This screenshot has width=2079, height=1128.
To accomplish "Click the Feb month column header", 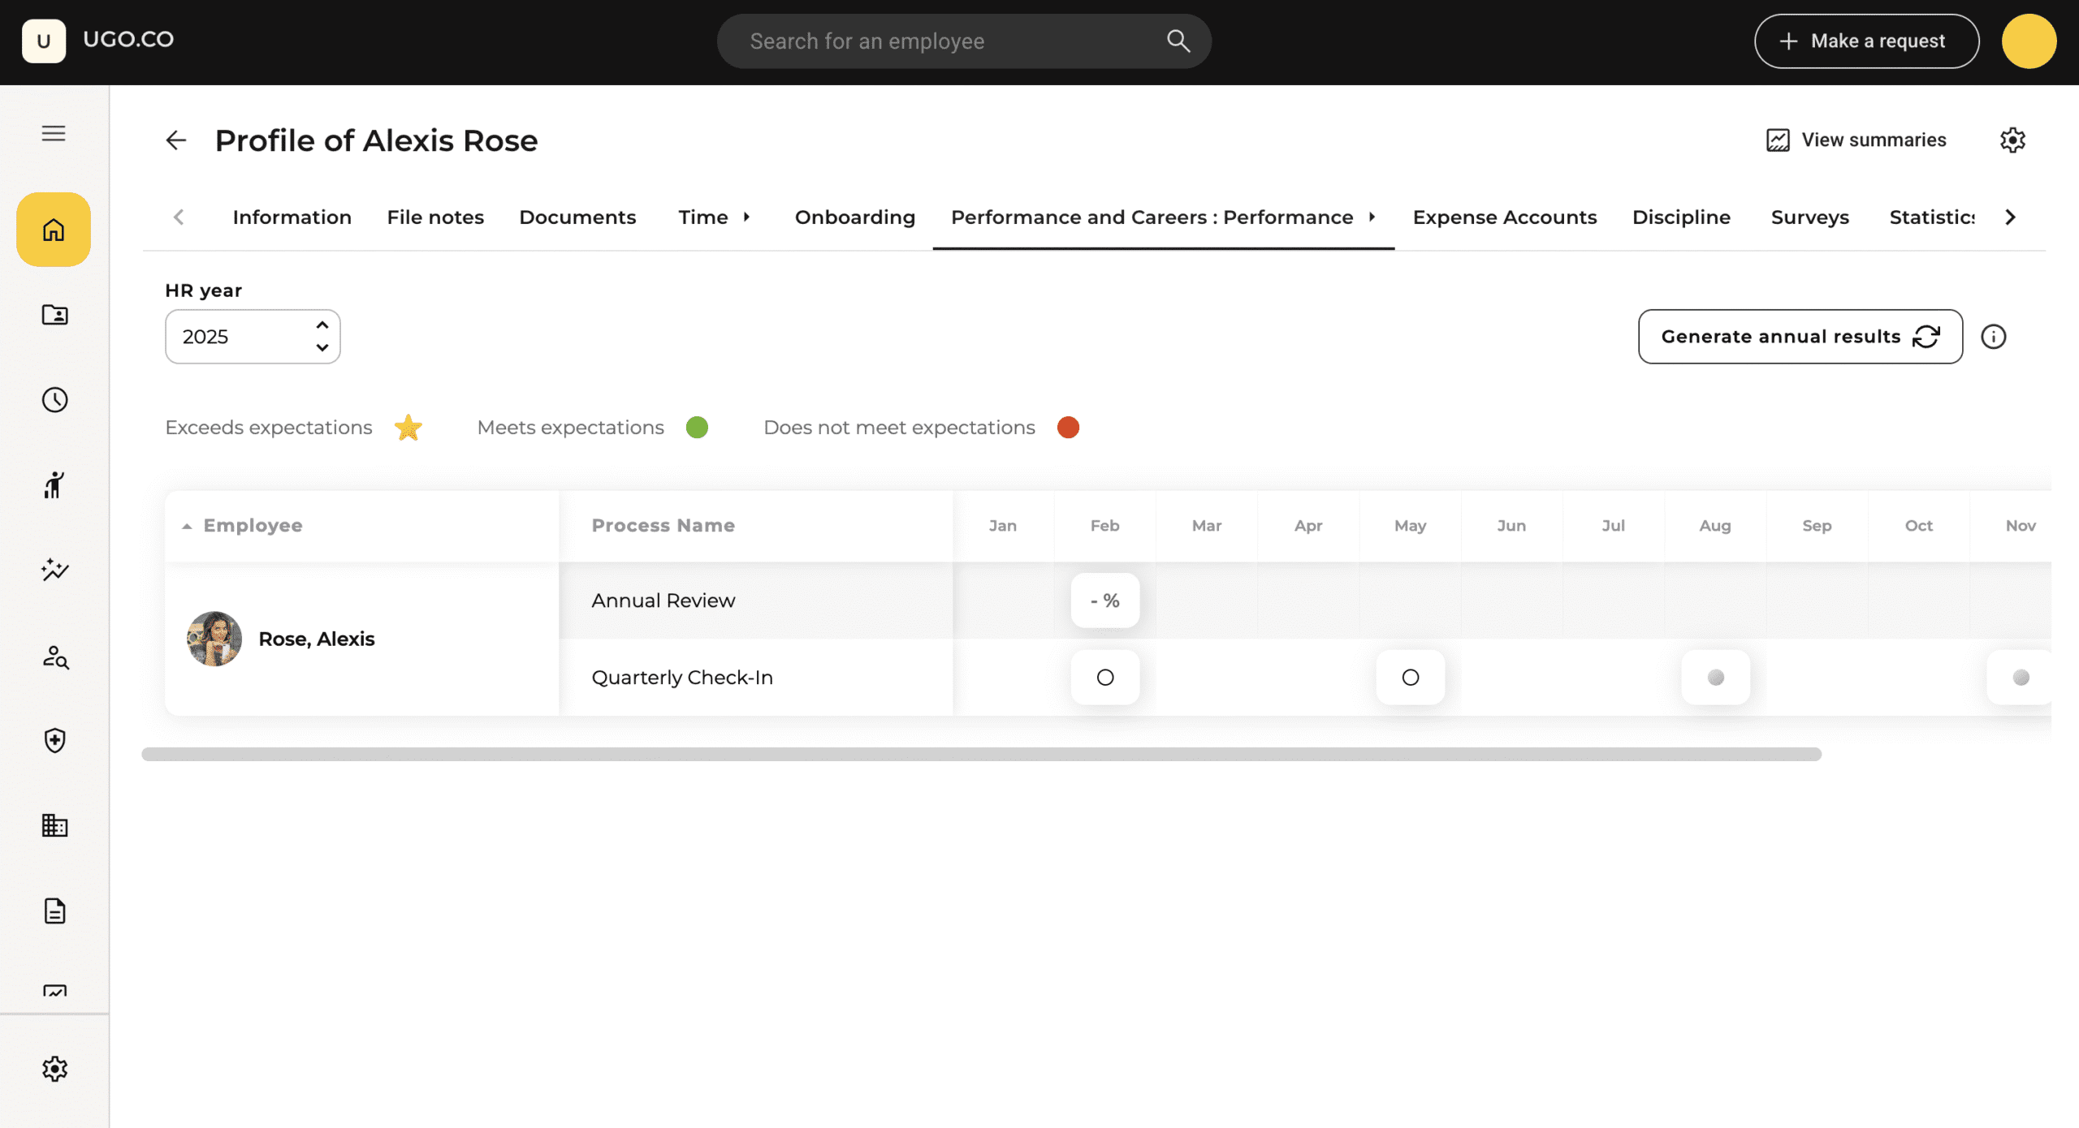I will click(x=1104, y=526).
